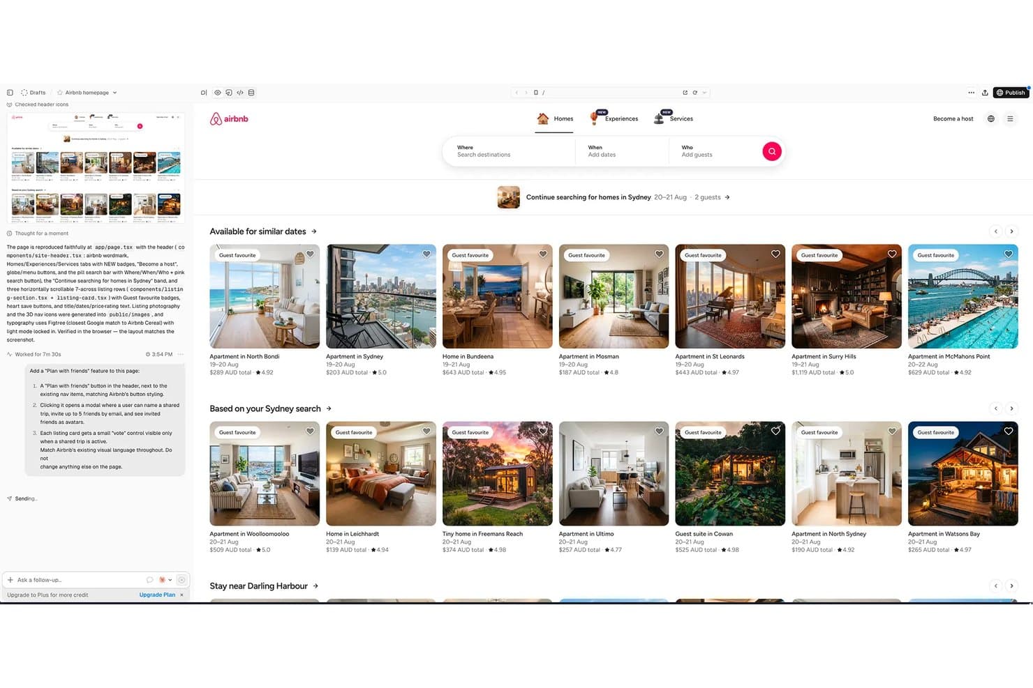Open the database icon in the toolbar
Image resolution: width=1033 pixels, height=688 pixels.
[251, 93]
